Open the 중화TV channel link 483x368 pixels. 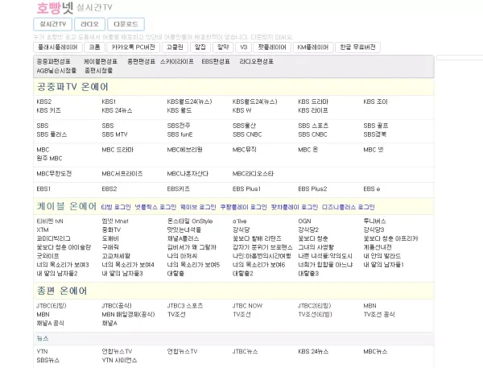pyautogui.click(x=111, y=229)
